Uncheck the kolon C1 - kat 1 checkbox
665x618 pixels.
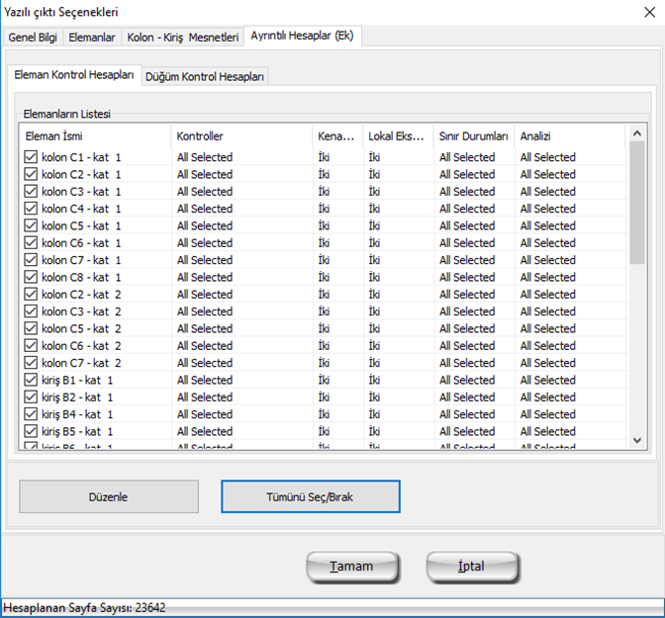(30, 157)
